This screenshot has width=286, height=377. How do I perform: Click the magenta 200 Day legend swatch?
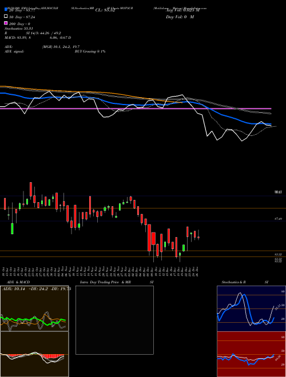point(6,23)
